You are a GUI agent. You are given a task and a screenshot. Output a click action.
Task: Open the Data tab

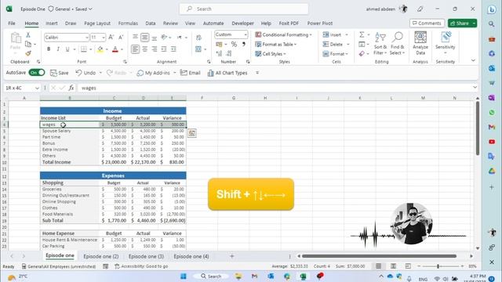(150, 23)
